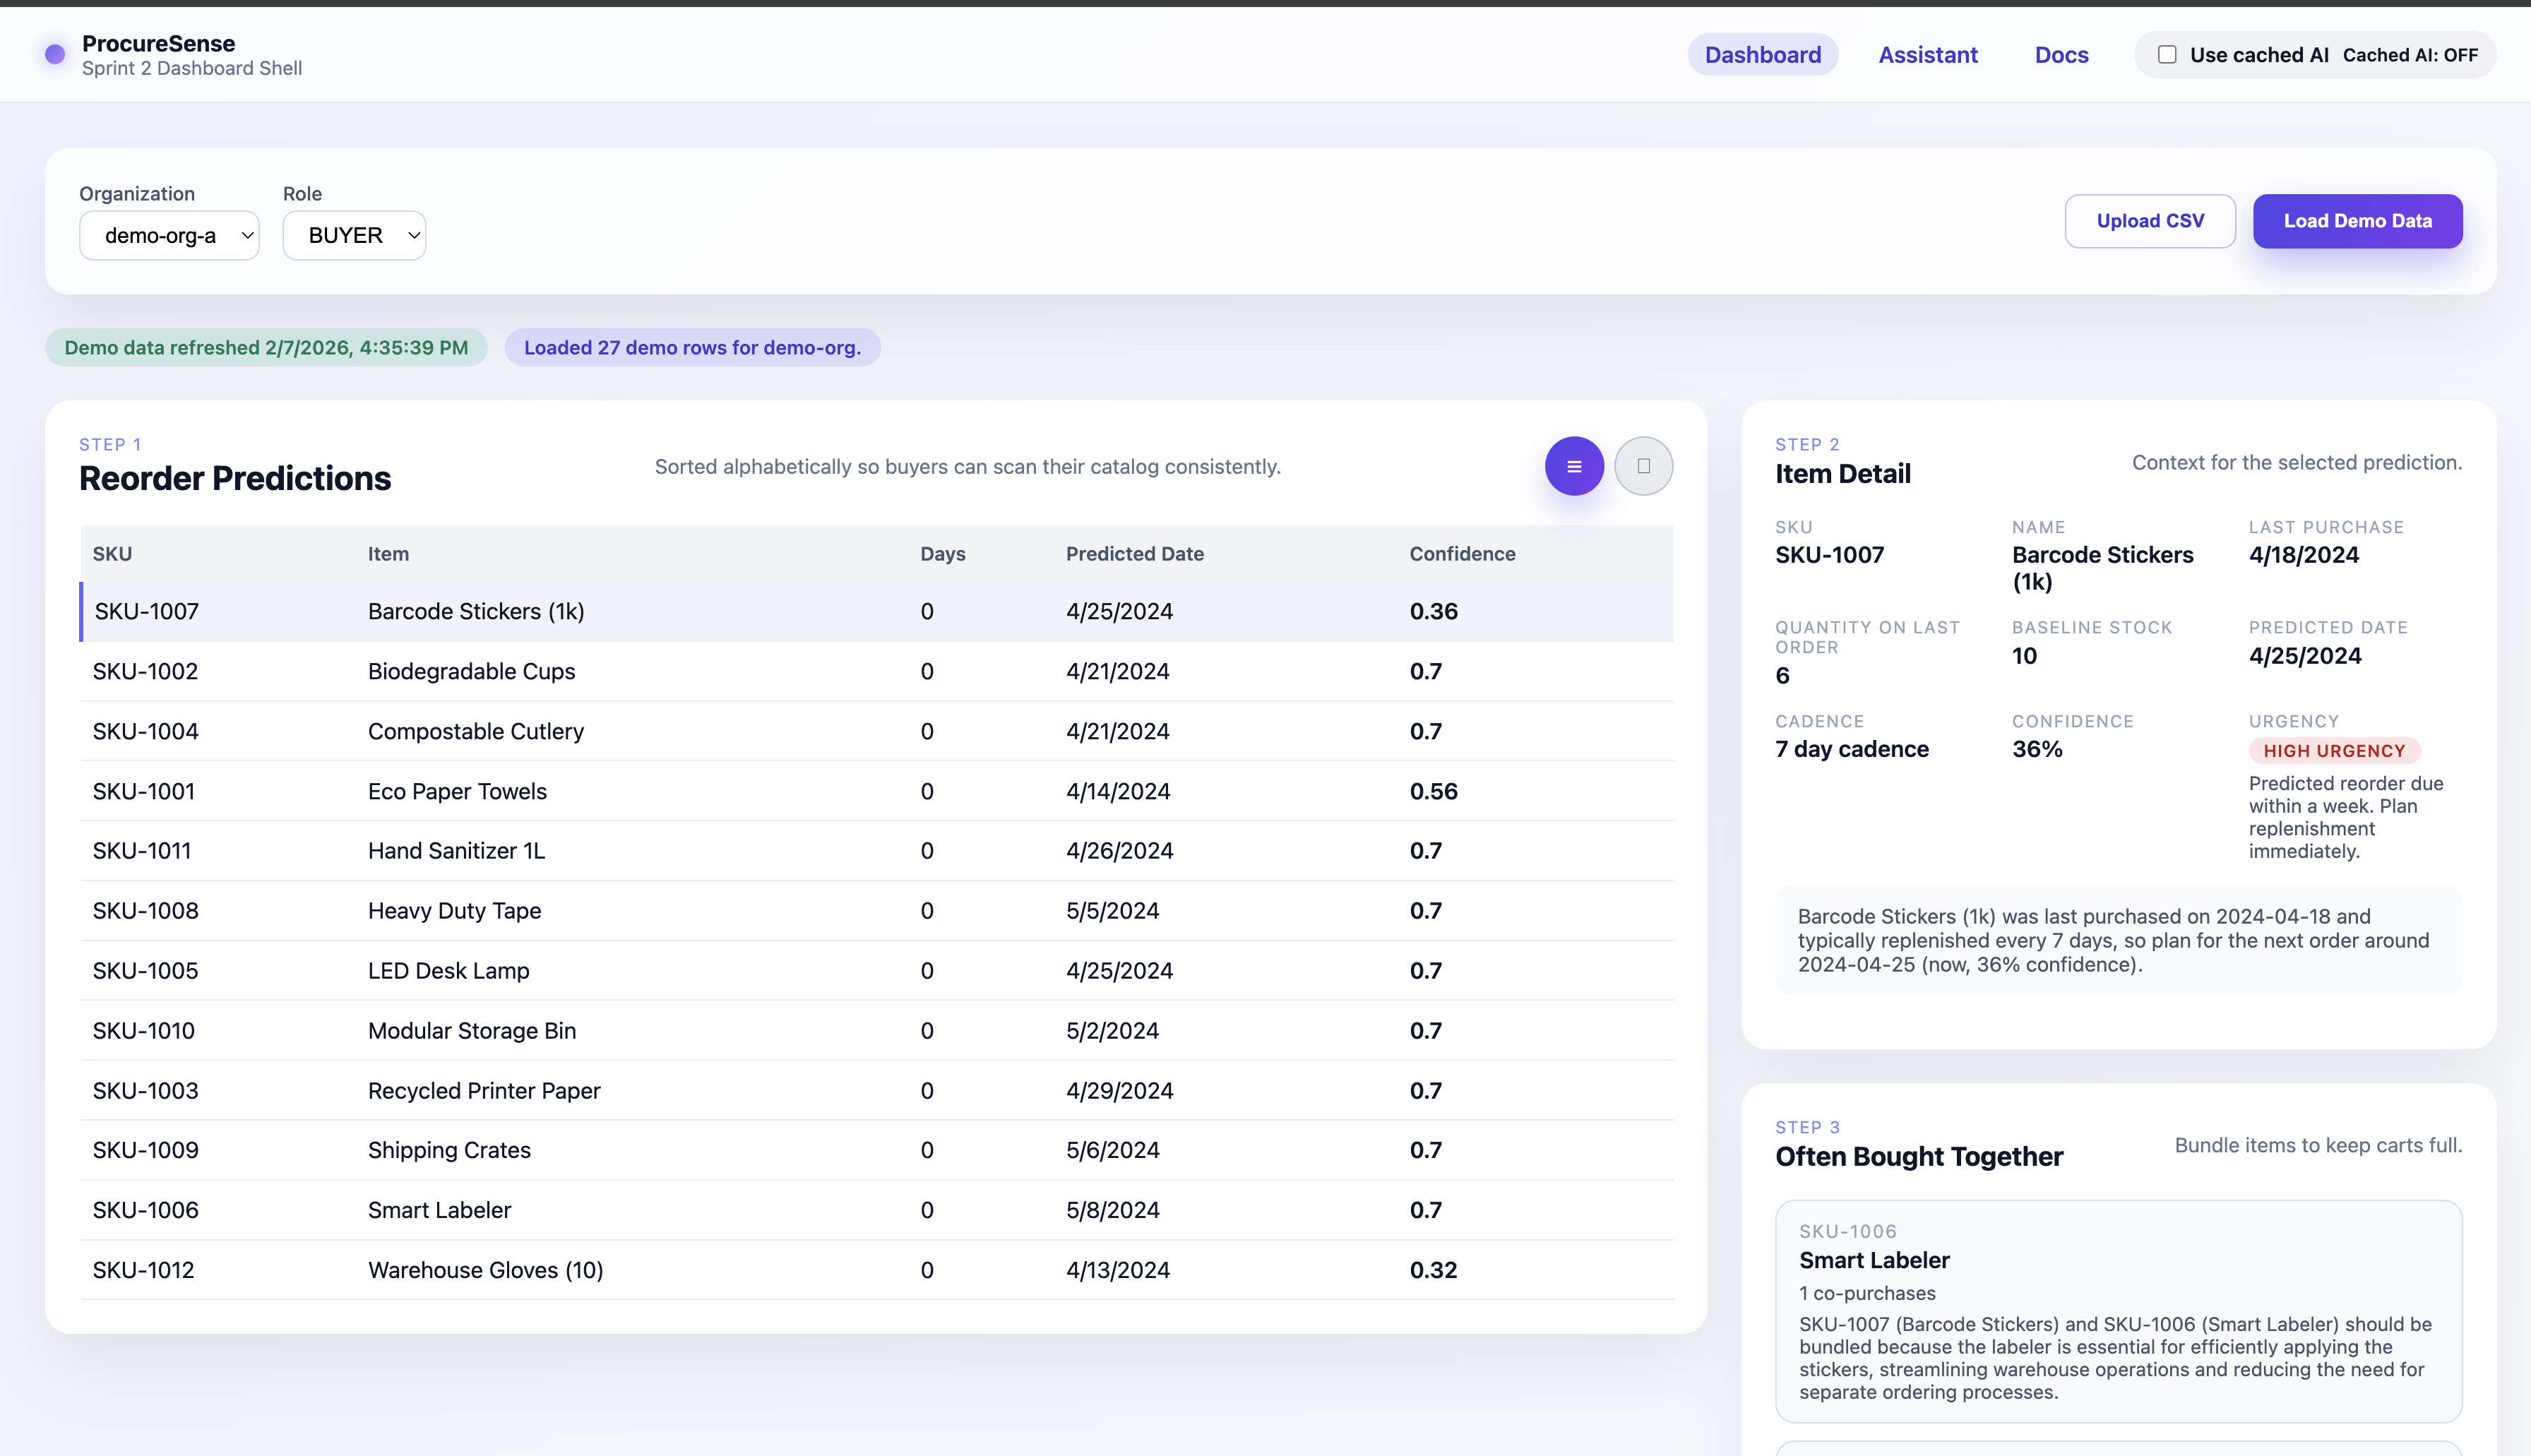This screenshot has height=1456, width=2531.
Task: Click the Confidence column header
Action: point(1462,554)
